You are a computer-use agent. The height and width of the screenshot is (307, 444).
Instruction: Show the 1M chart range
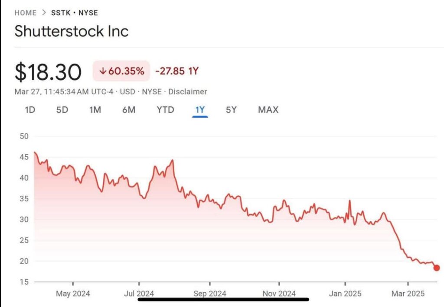(95, 110)
